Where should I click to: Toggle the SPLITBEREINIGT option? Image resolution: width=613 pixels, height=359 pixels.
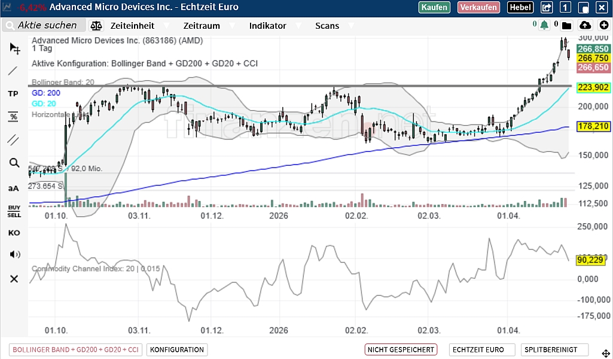[554, 349]
